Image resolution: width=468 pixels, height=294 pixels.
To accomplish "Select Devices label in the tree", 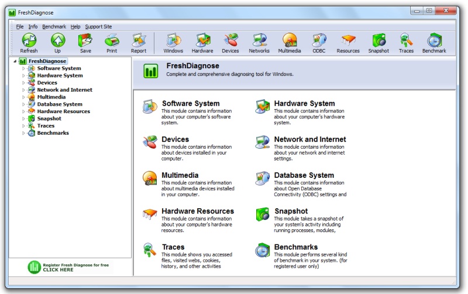I will (47, 83).
